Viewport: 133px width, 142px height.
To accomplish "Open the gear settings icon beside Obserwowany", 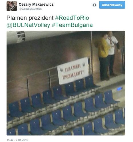I will tap(94, 5).
